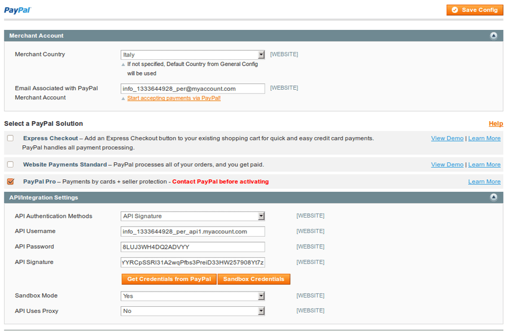Click the WEBSITE scope label beside API Signature
The height and width of the screenshot is (331, 508).
tap(310, 262)
